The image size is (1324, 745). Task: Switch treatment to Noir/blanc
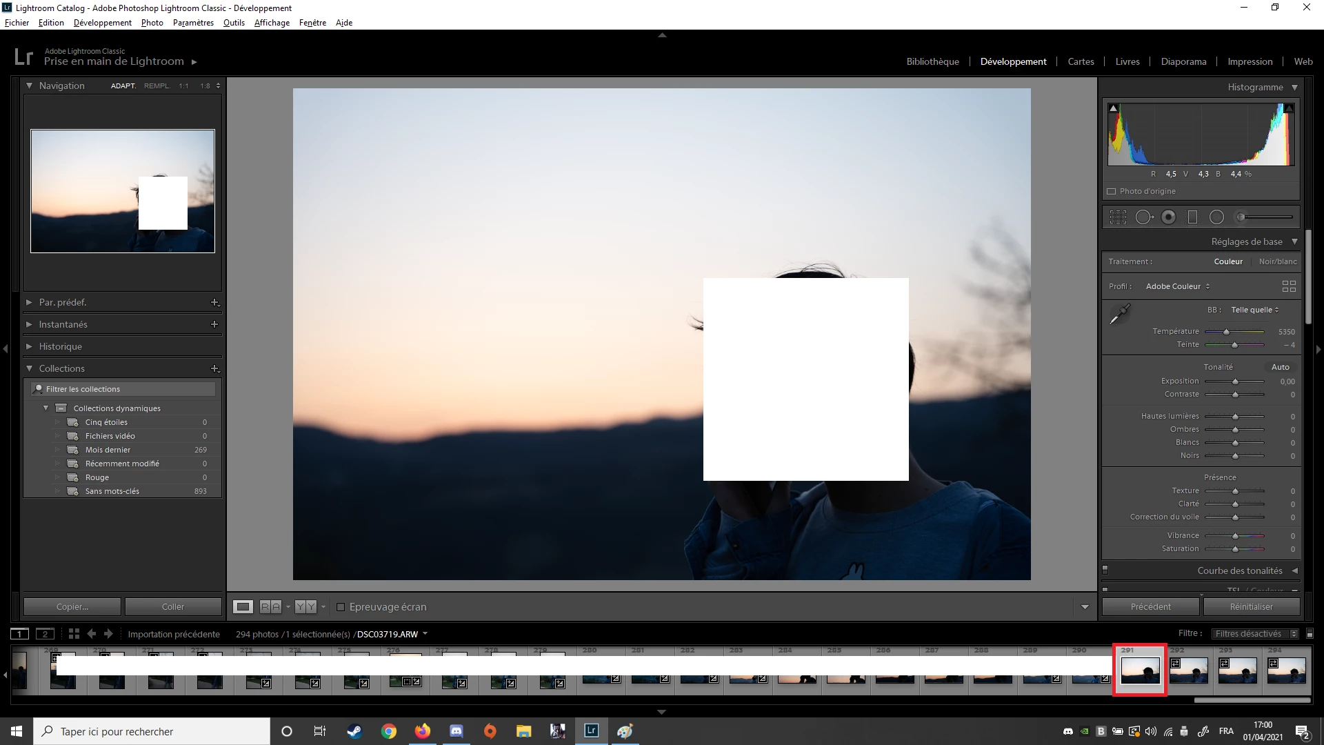pos(1277,261)
